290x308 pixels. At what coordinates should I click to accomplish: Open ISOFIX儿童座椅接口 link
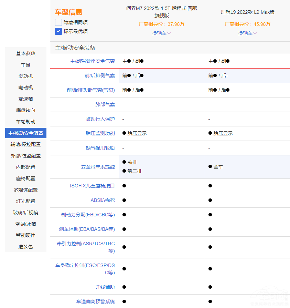click(92, 186)
